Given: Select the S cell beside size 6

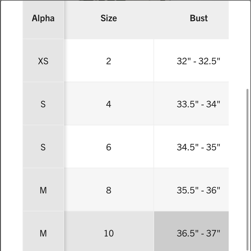Looking at the screenshot, I should pyautogui.click(x=43, y=147).
